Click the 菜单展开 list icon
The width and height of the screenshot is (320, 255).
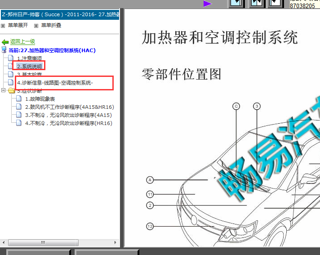(3, 26)
